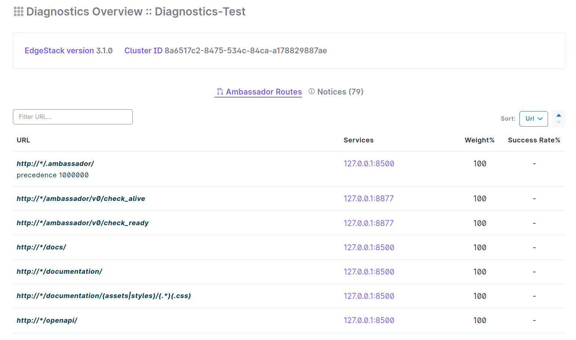This screenshot has height=340, width=576.
Task: Select the http://*/documentation/ URL
Action: pos(59,272)
